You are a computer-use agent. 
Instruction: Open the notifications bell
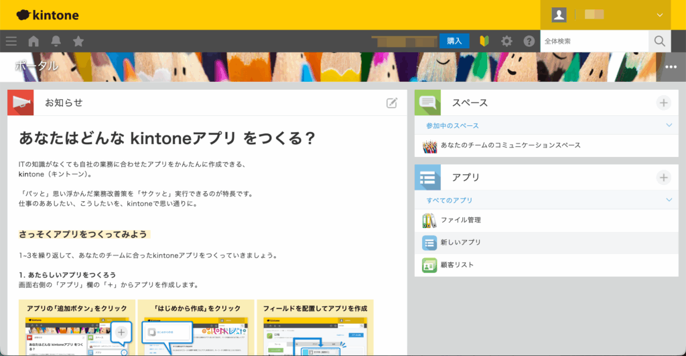pos(56,41)
